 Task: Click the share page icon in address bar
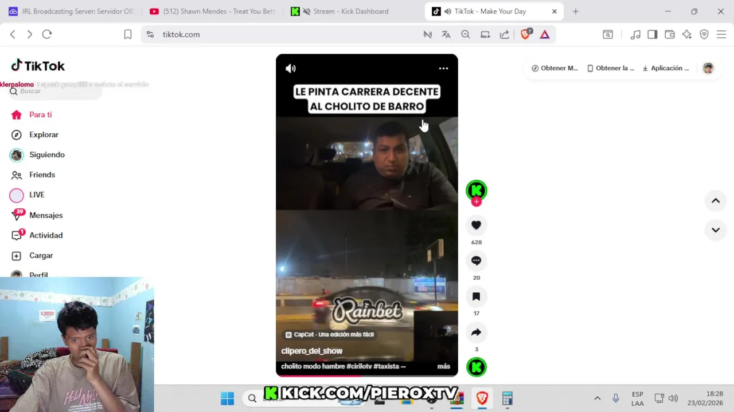505,34
